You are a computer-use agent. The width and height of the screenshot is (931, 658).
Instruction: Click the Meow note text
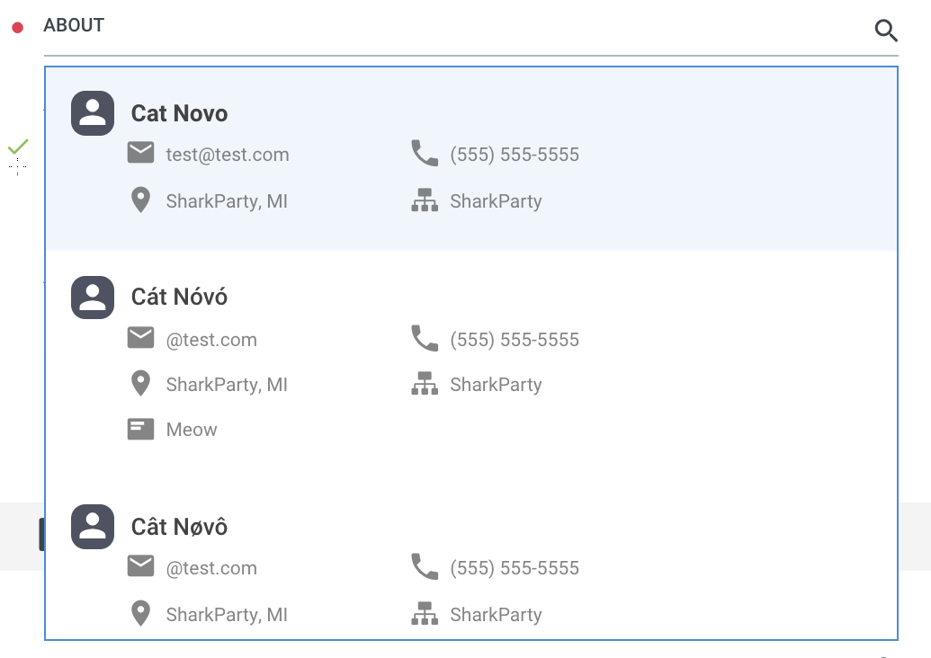click(192, 430)
